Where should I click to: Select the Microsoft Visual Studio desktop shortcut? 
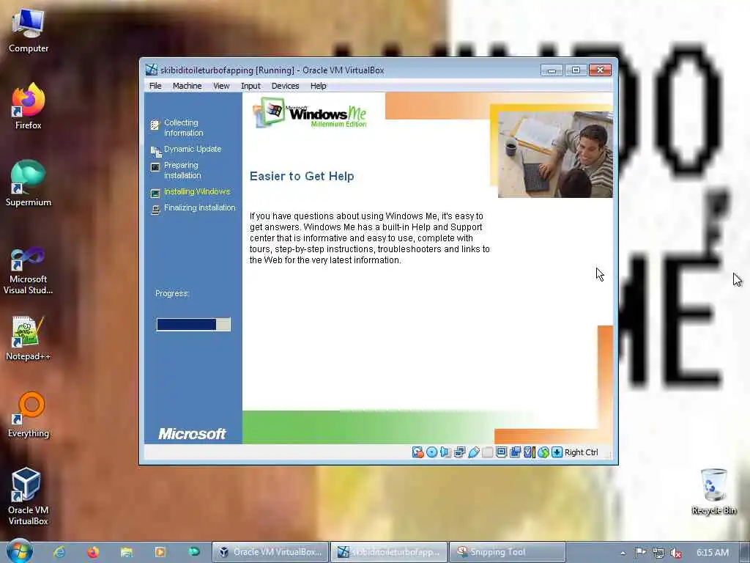(x=29, y=271)
